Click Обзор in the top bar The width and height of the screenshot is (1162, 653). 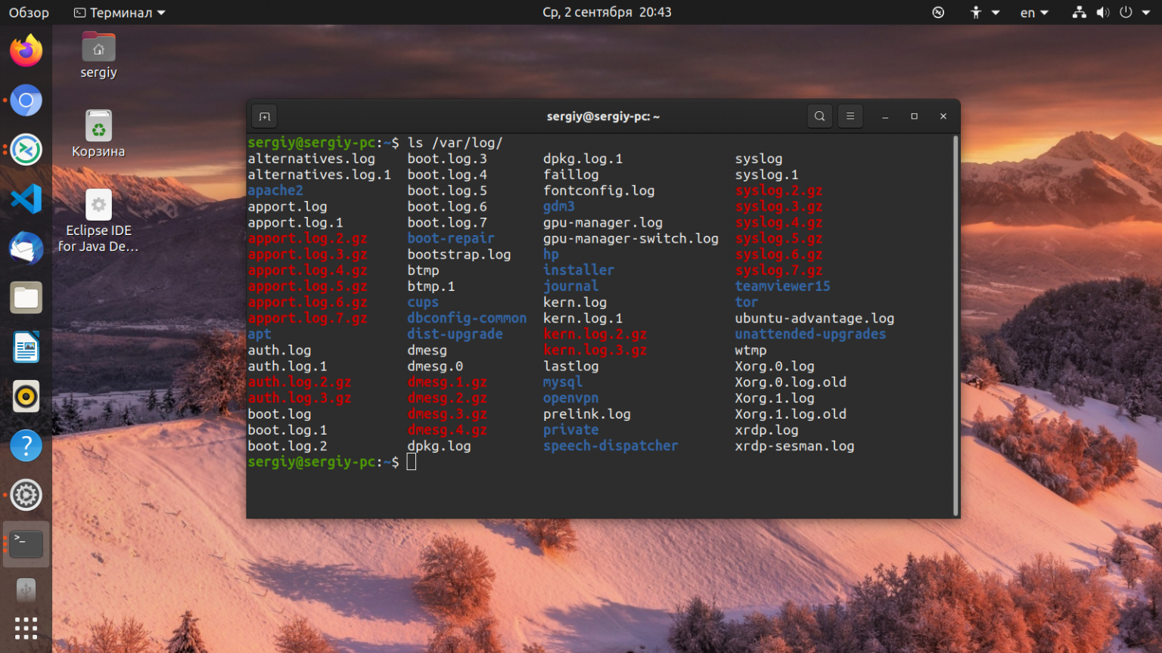[29, 12]
